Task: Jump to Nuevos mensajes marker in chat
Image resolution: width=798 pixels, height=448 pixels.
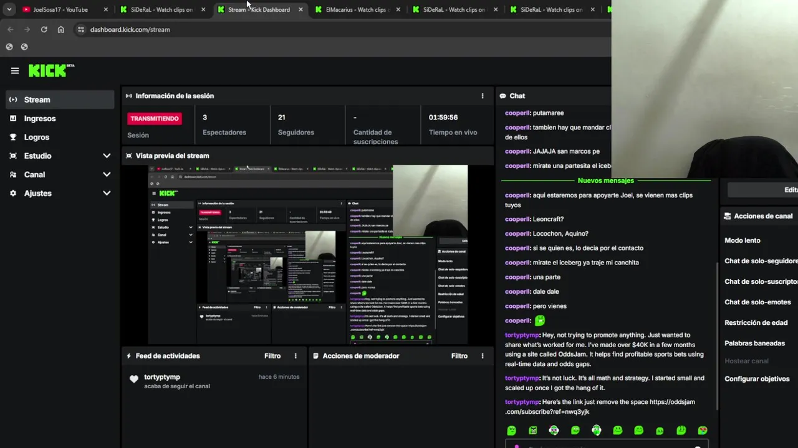Action: (x=605, y=180)
